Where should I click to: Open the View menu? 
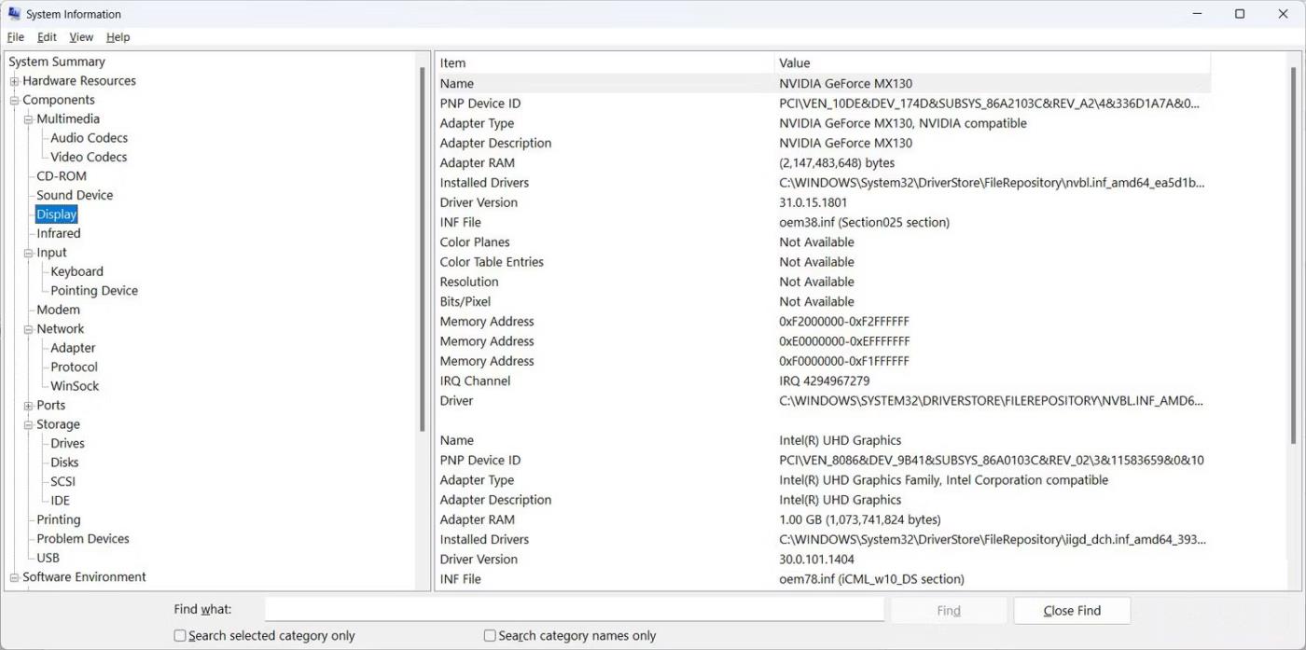point(81,37)
